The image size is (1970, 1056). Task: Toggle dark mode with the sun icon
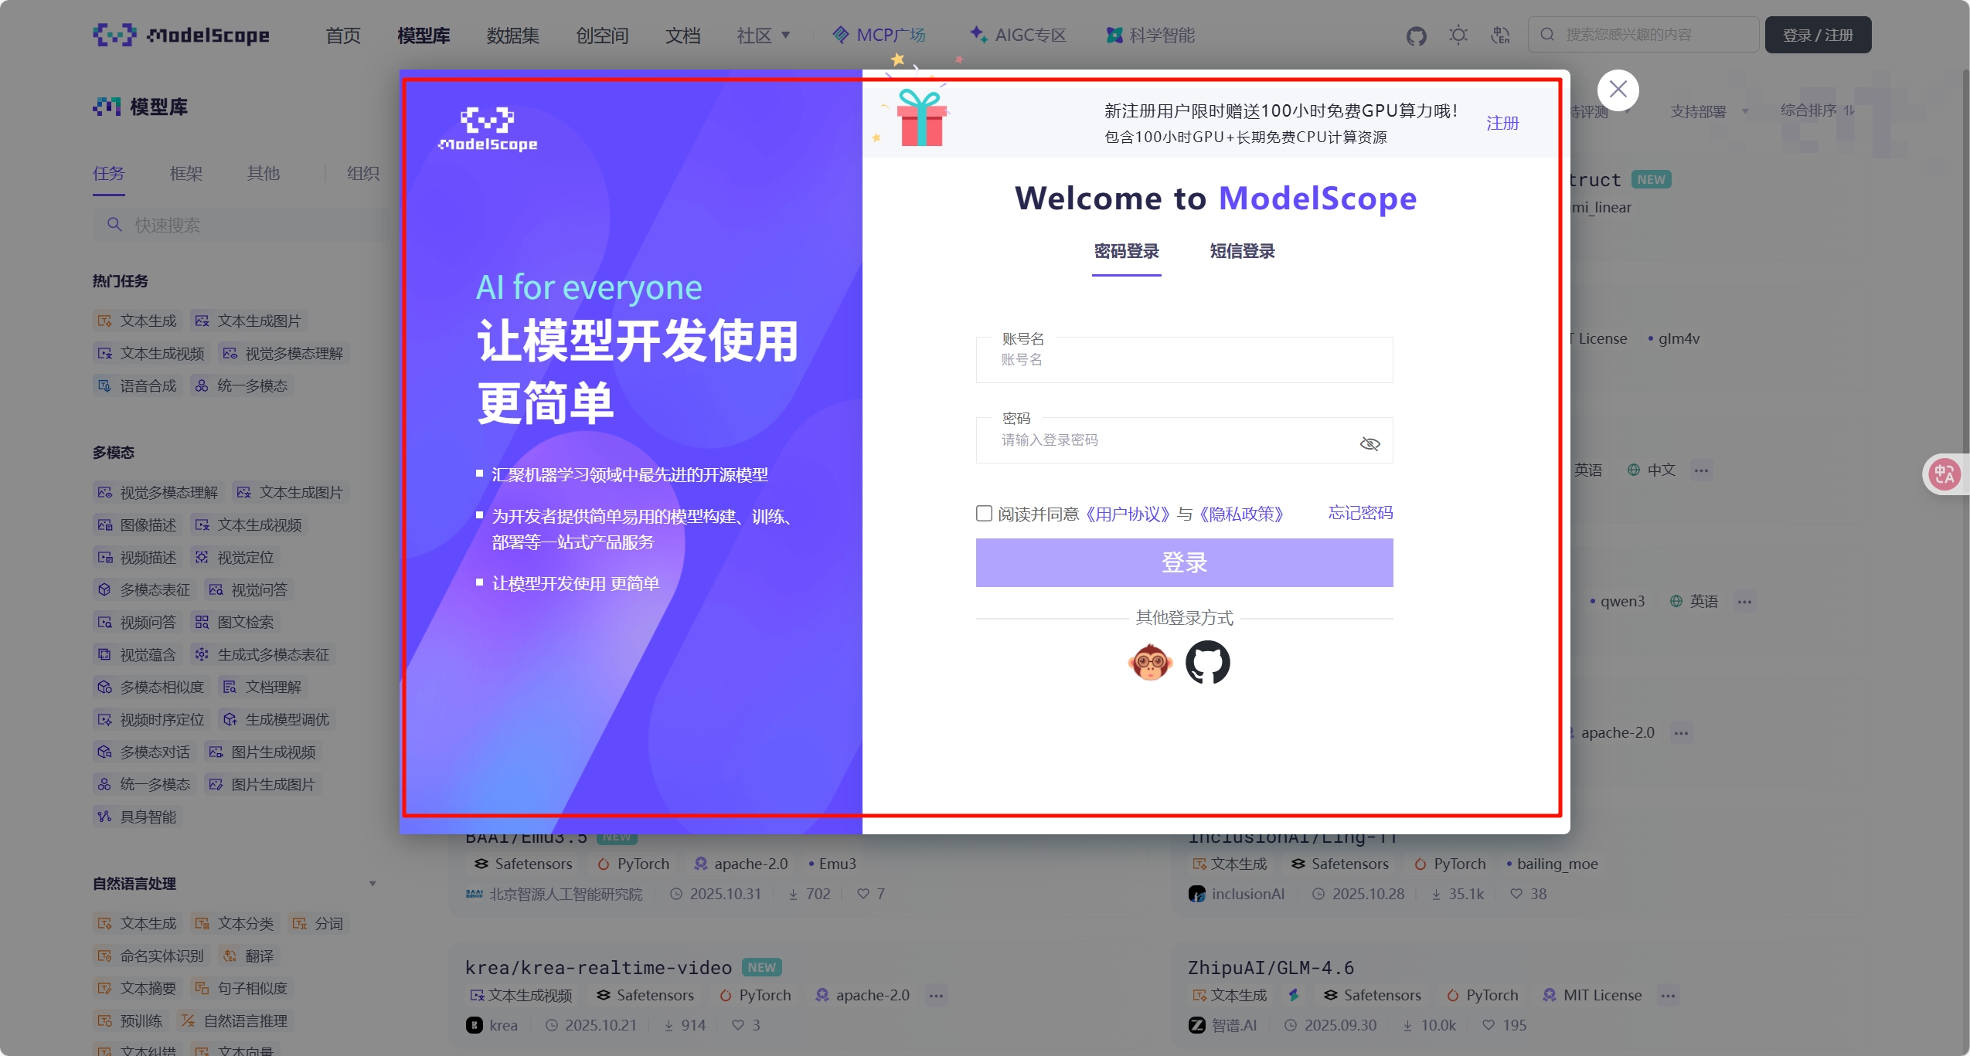pyautogui.click(x=1458, y=34)
